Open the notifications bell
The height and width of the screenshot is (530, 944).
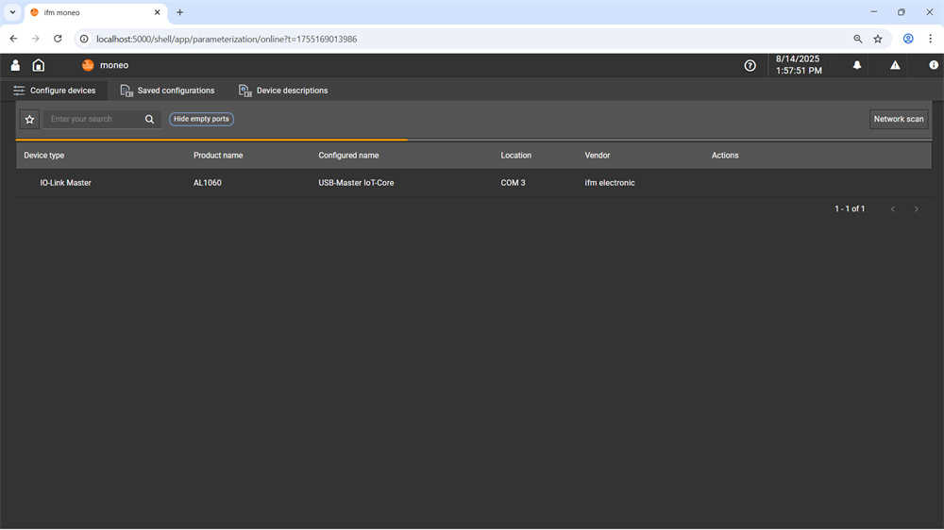pos(857,65)
